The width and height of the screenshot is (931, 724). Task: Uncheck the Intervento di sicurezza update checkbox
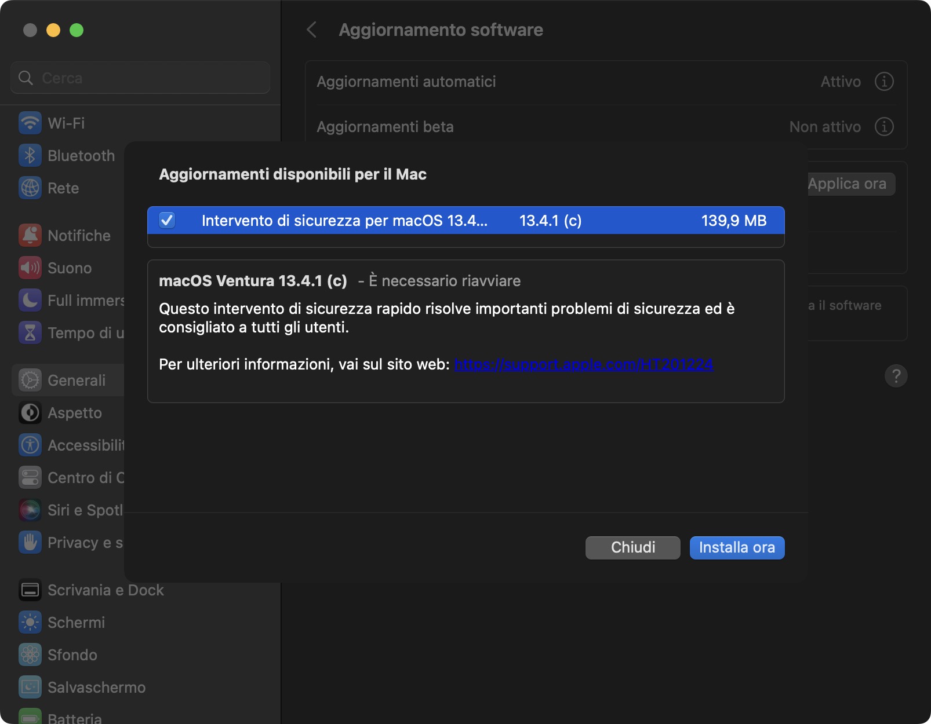tap(167, 220)
